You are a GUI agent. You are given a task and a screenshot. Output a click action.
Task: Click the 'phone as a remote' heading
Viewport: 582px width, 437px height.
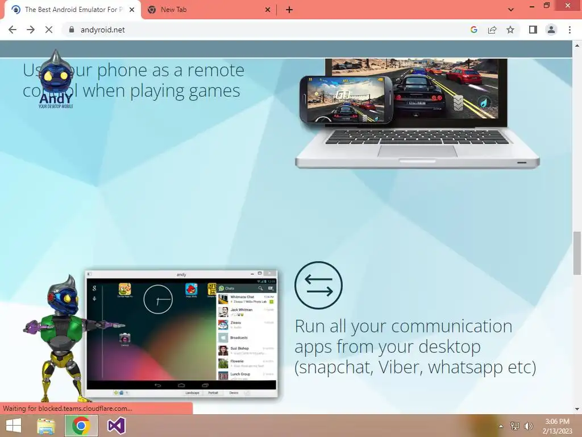click(134, 80)
